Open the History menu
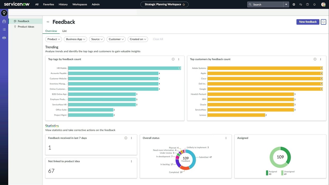 tap(63, 4)
